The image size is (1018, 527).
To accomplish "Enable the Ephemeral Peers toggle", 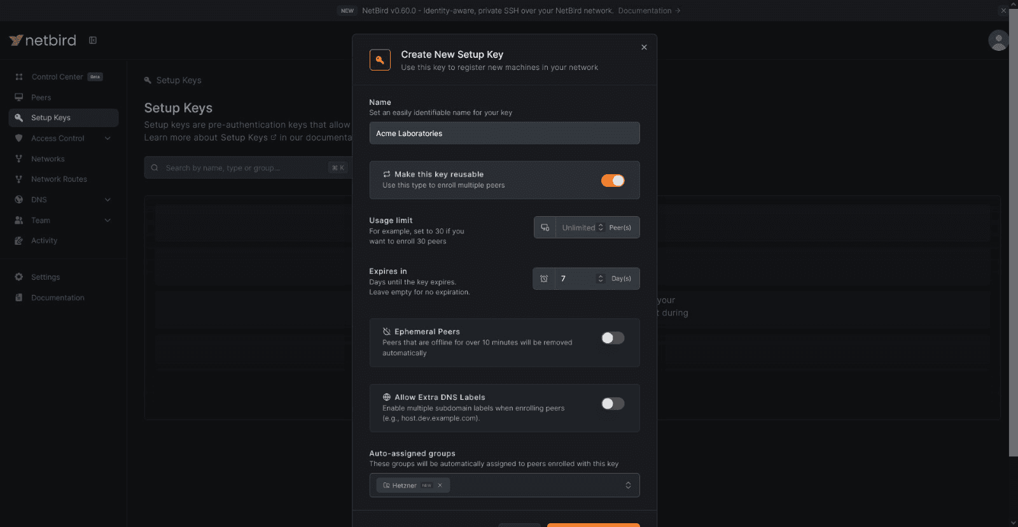I will [x=613, y=338].
